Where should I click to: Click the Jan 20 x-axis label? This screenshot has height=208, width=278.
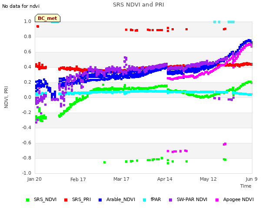coord(34,179)
